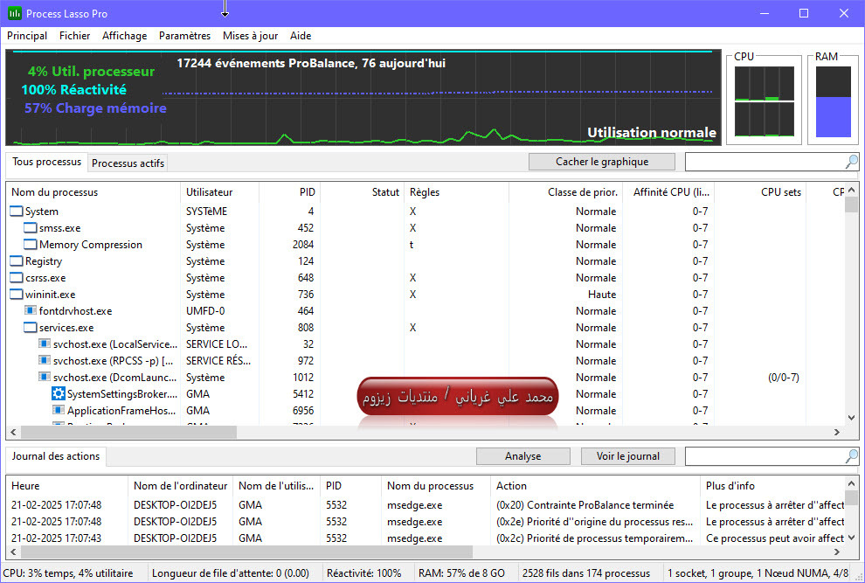Open the Paramètres menu

185,36
